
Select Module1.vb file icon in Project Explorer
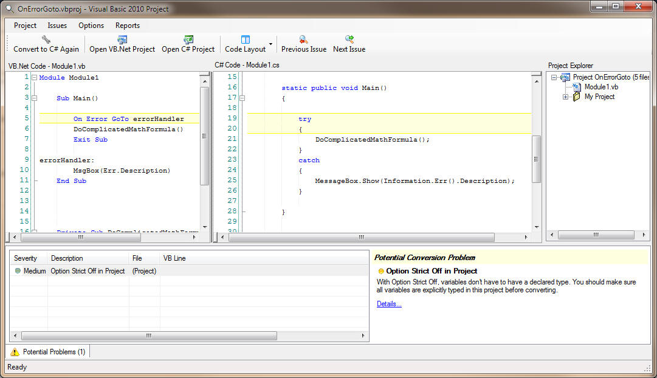(576, 87)
